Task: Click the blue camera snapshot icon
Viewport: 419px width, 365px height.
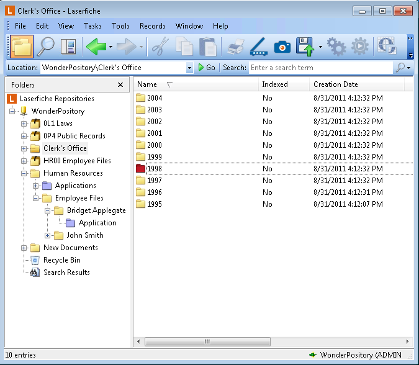Action: [x=282, y=47]
